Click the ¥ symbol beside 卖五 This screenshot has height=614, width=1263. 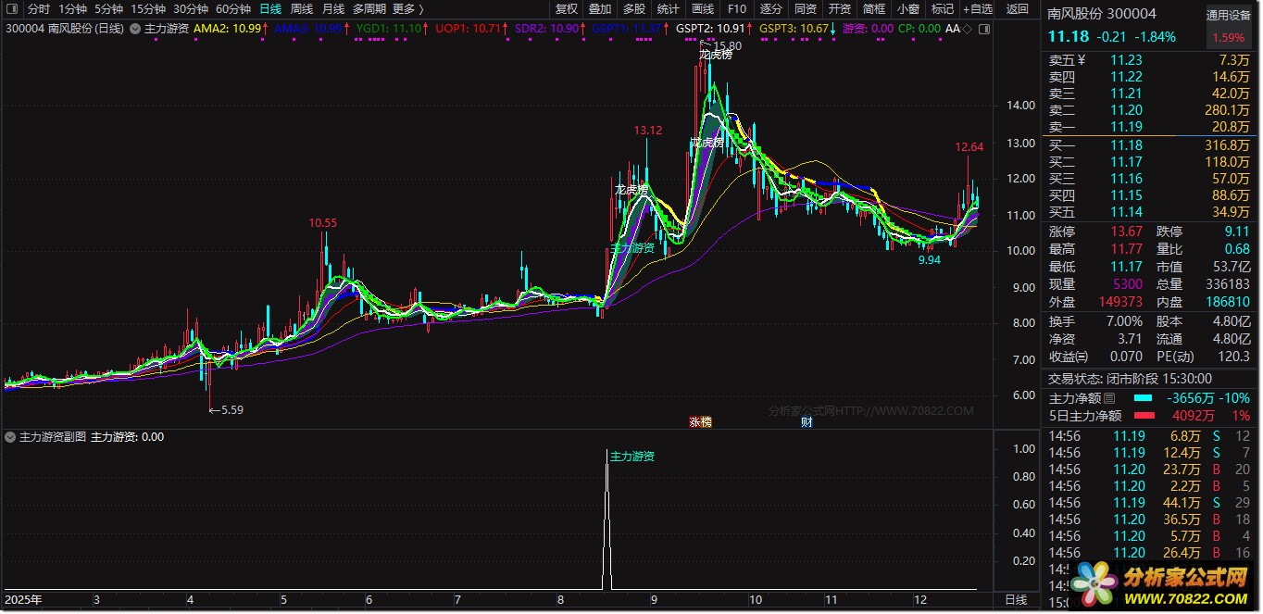pos(1081,60)
